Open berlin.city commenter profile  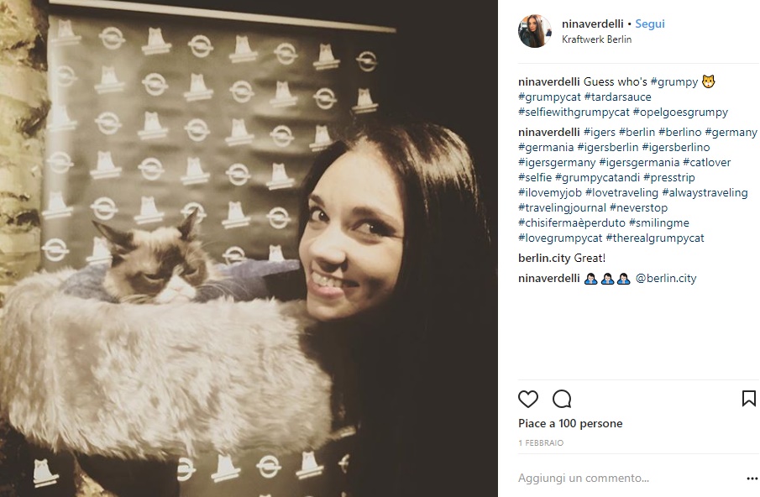point(544,259)
